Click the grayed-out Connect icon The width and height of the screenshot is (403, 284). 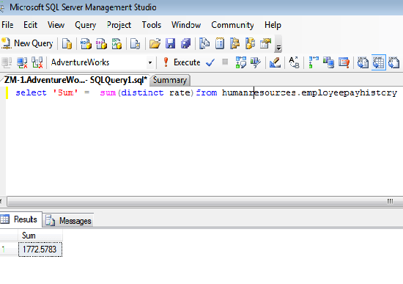coord(7,62)
